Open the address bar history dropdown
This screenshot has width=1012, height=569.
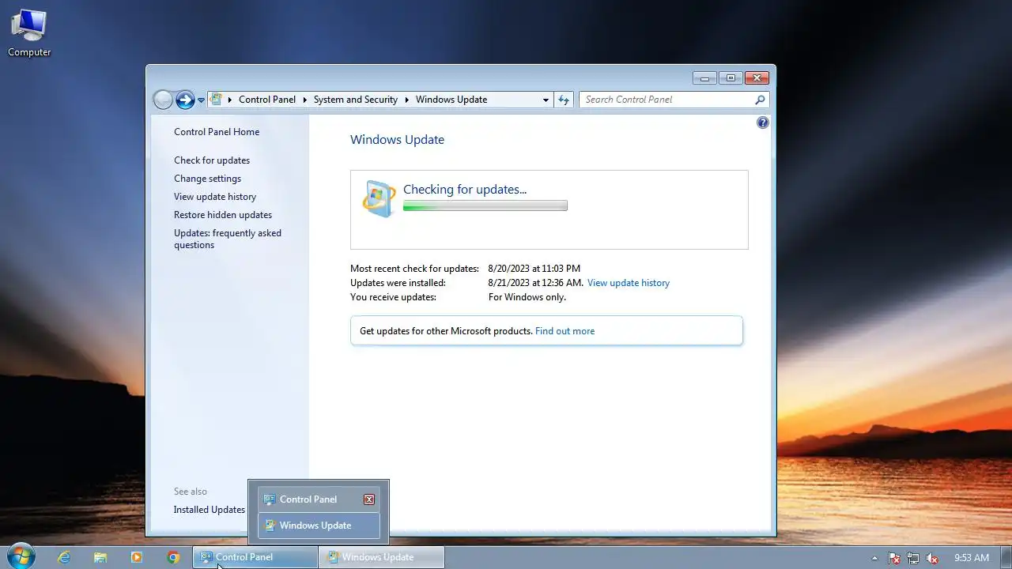coord(546,100)
